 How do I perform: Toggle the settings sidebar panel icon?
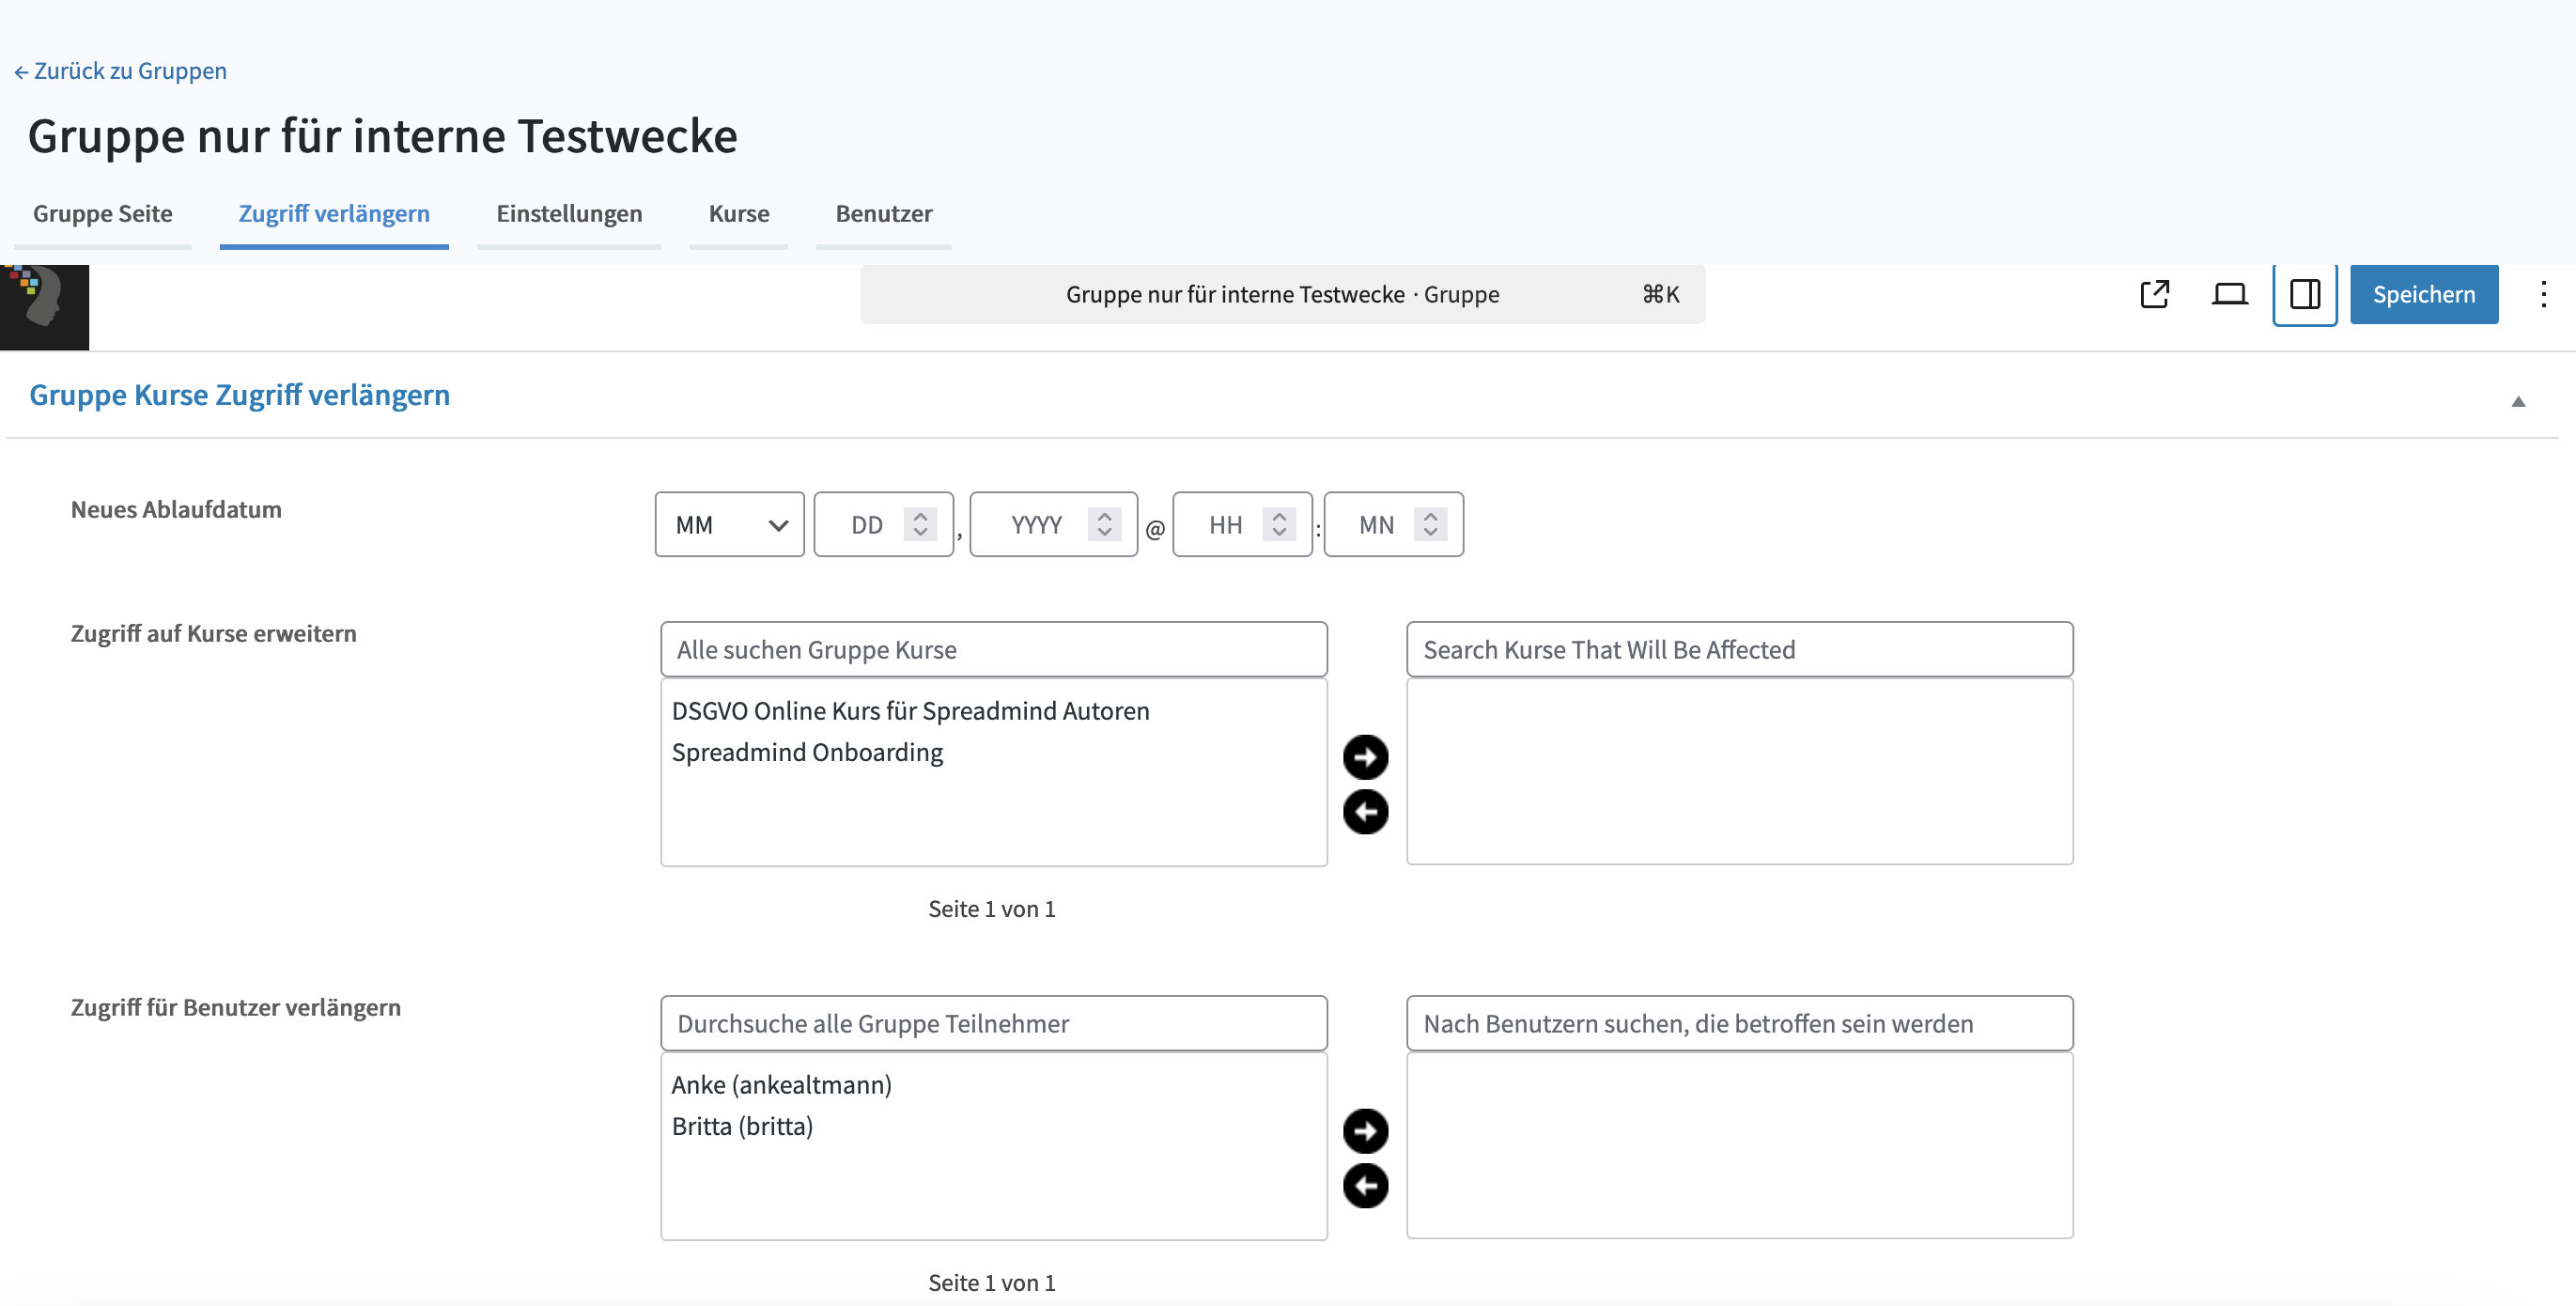2304,294
